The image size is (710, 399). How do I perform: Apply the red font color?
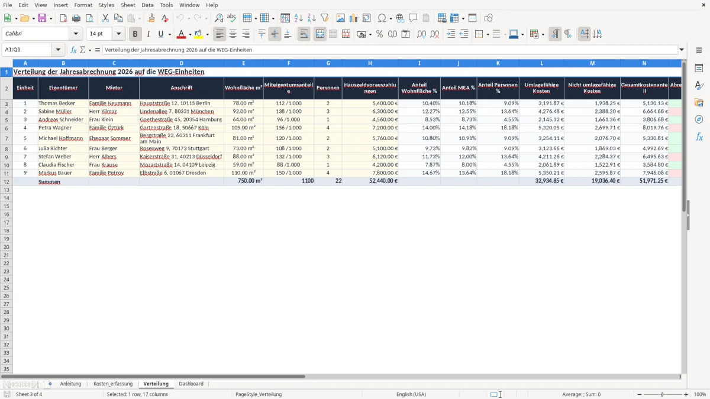[182, 34]
